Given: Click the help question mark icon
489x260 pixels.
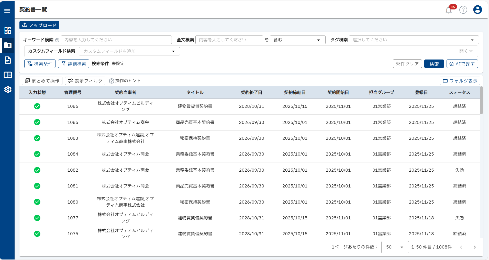Looking at the screenshot, I should (x=463, y=10).
